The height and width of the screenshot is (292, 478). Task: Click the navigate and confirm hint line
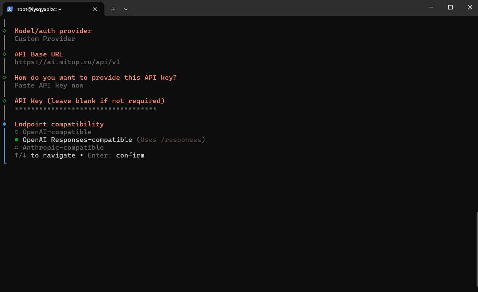(80, 155)
